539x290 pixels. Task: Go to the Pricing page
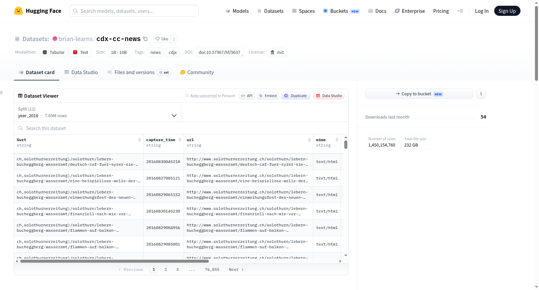coord(441,11)
